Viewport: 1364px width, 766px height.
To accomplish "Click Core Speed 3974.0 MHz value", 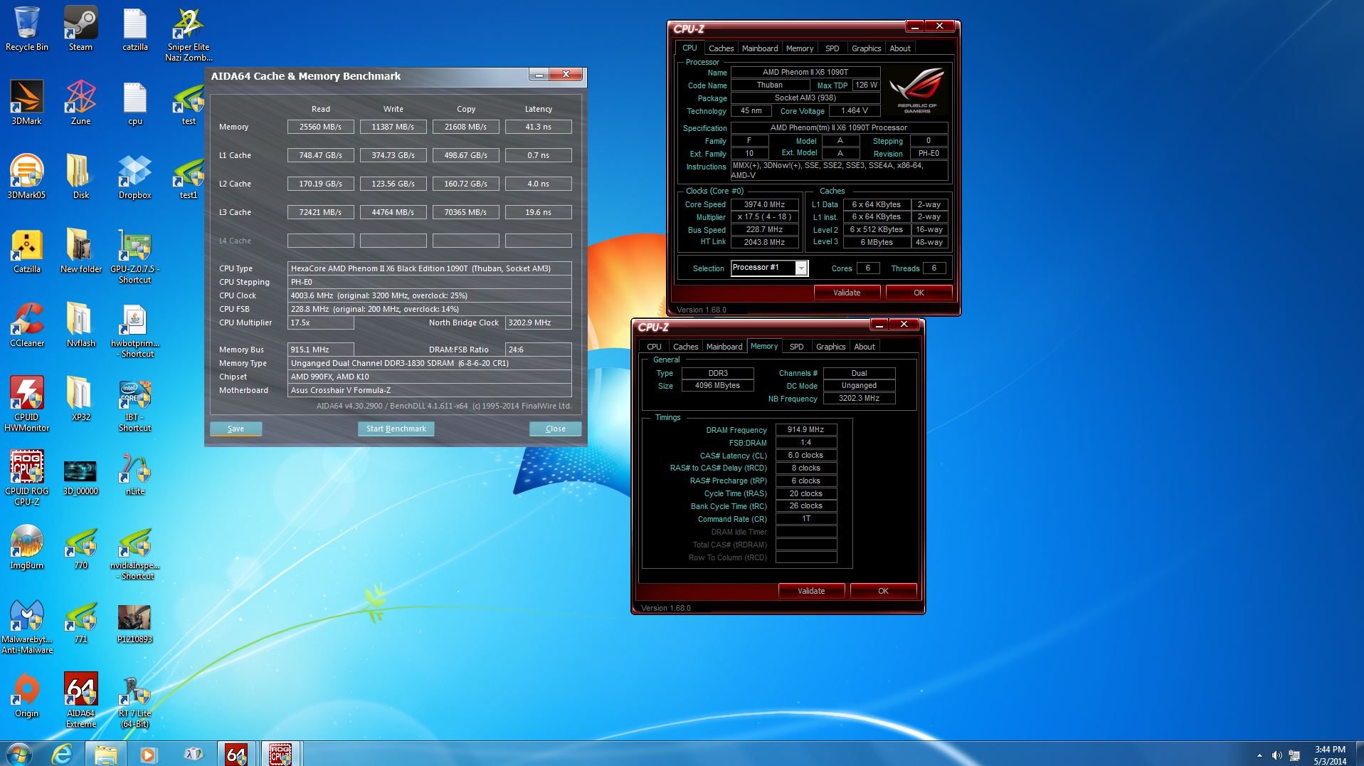I will [764, 204].
